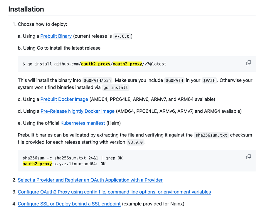Click the '$GOPATH' code before 'in your'

tap(174, 80)
